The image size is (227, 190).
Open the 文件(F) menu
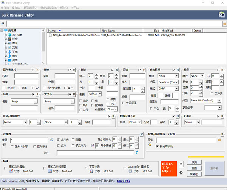[5, 8]
